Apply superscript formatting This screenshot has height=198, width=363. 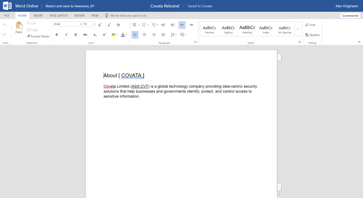click(104, 35)
